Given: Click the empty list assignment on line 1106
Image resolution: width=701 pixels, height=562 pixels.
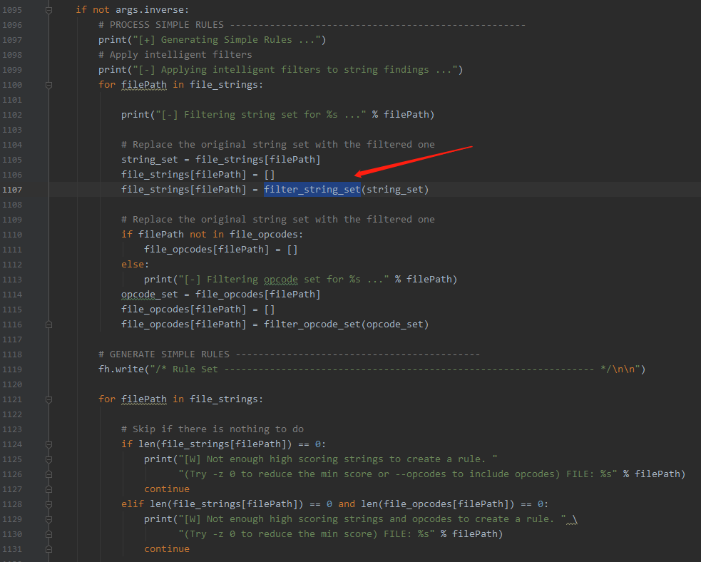Looking at the screenshot, I should [x=198, y=174].
